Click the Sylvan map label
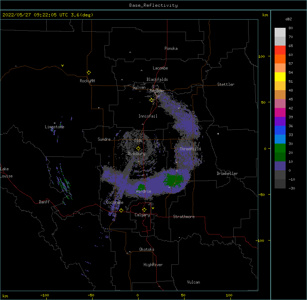Screen dimensions: 307x300 139,87
